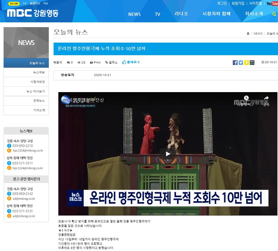This screenshot has width=278, height=251.
Task: Click the ON AIR badge
Action: pos(14,3)
